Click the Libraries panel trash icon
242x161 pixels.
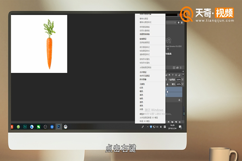(181, 68)
